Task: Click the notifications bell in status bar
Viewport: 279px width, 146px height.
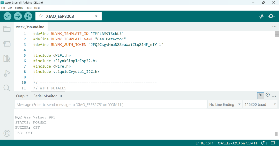Action: click(x=263, y=143)
